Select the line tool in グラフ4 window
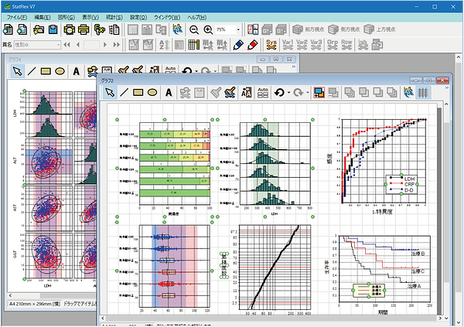Image resolution: width=464 pixels, height=327 pixels. coord(32,71)
